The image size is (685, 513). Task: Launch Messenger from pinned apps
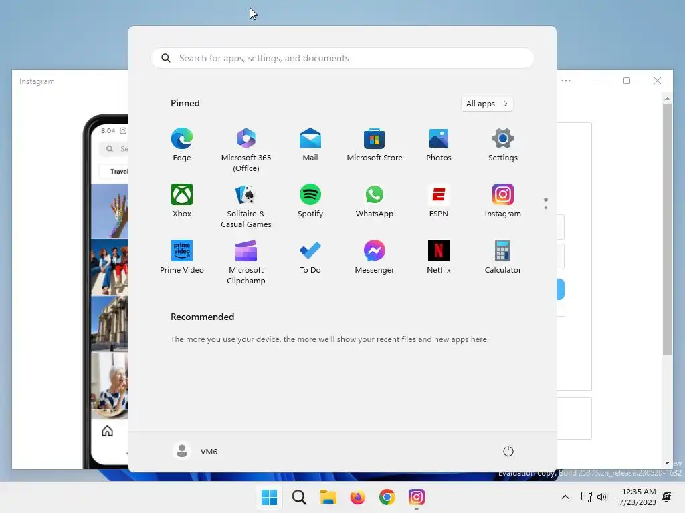point(375,257)
